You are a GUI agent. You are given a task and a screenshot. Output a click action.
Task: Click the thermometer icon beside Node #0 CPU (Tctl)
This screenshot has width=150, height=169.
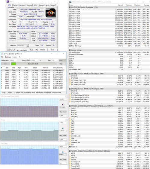(70, 76)
